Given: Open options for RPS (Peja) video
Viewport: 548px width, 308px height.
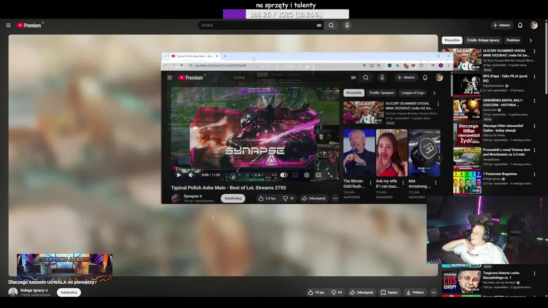Looking at the screenshot, I should (534, 77).
